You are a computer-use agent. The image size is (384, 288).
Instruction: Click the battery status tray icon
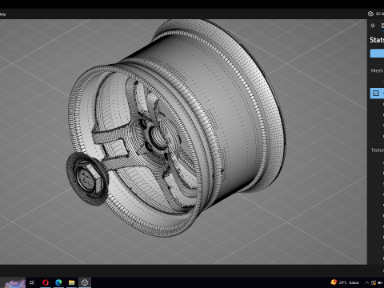click(380, 282)
